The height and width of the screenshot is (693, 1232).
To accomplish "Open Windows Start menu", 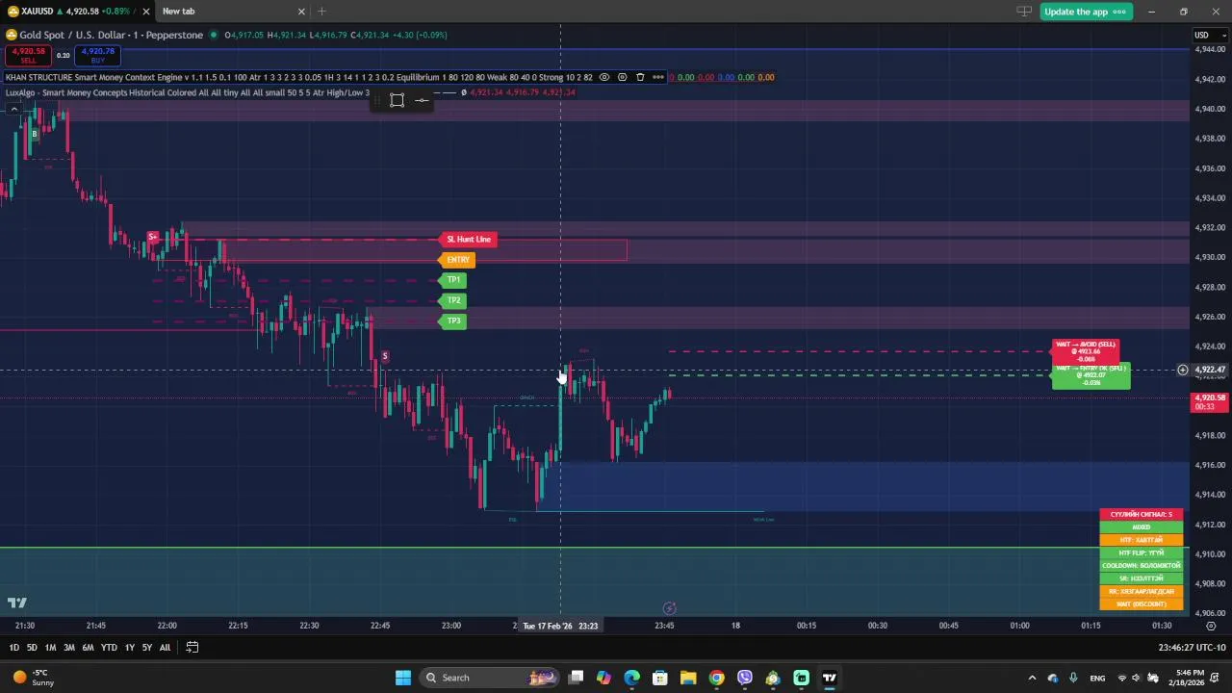I will 402,678.
